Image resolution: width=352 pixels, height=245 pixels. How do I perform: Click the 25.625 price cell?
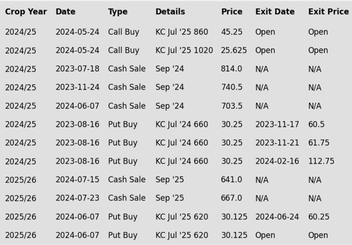234,50
